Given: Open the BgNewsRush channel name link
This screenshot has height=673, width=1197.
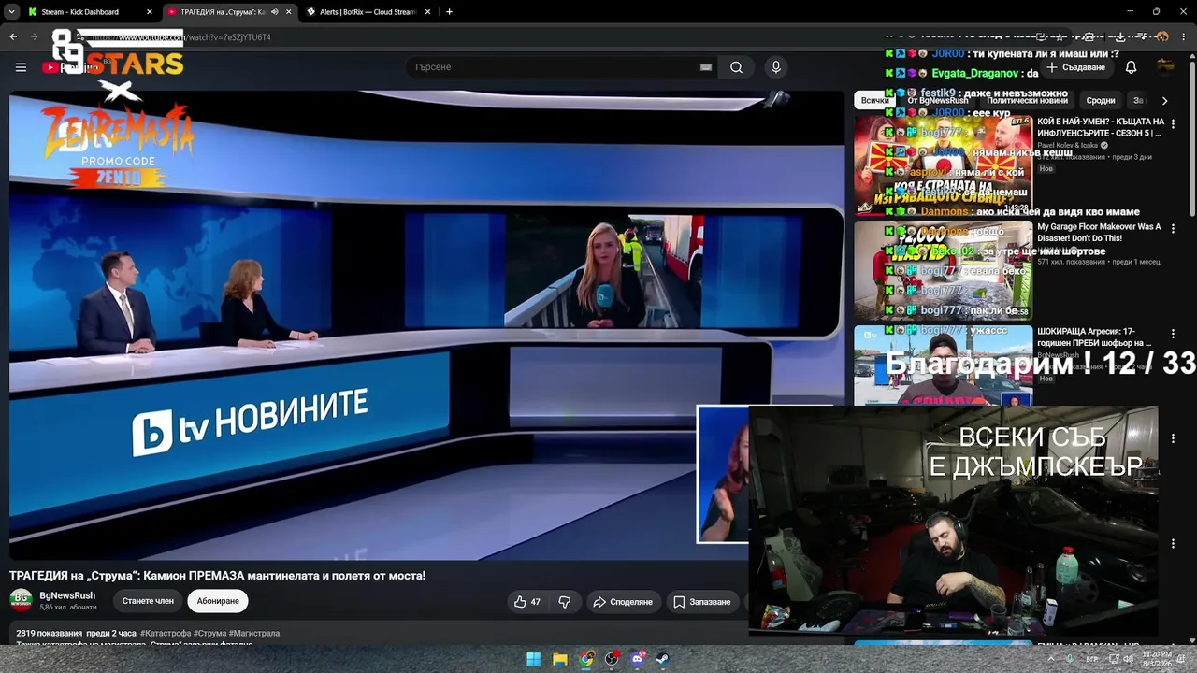Looking at the screenshot, I should [67, 595].
